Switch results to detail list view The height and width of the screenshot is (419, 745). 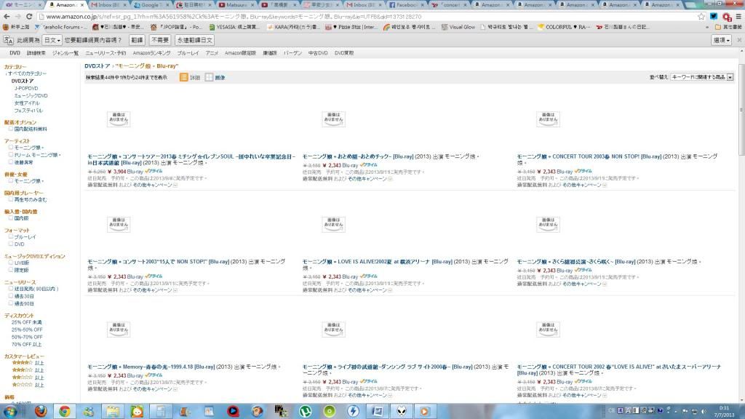coord(183,77)
